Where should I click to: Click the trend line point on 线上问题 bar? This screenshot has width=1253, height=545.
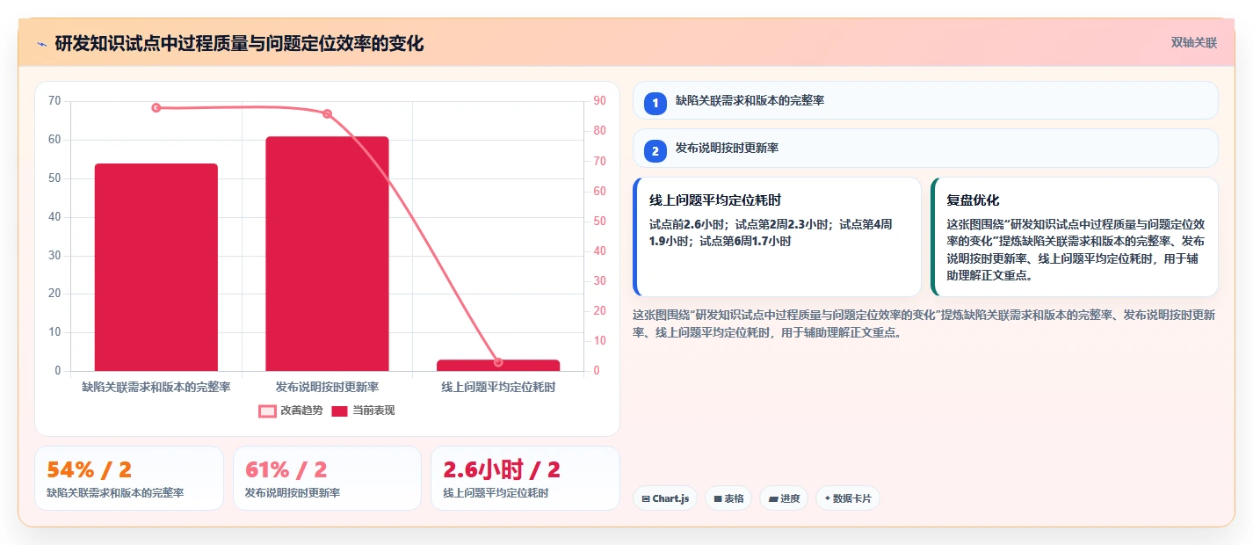(498, 362)
